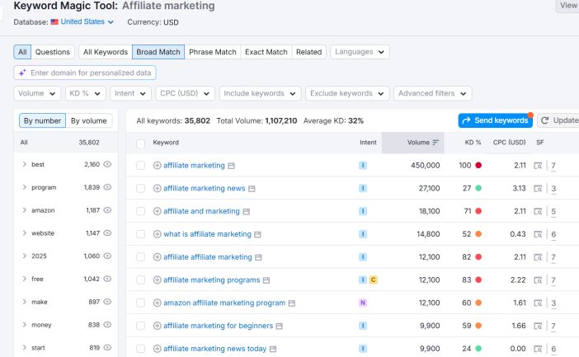Open the 'affiliate marketing for beginners' keyword link
This screenshot has width=579, height=357.
pos(218,326)
